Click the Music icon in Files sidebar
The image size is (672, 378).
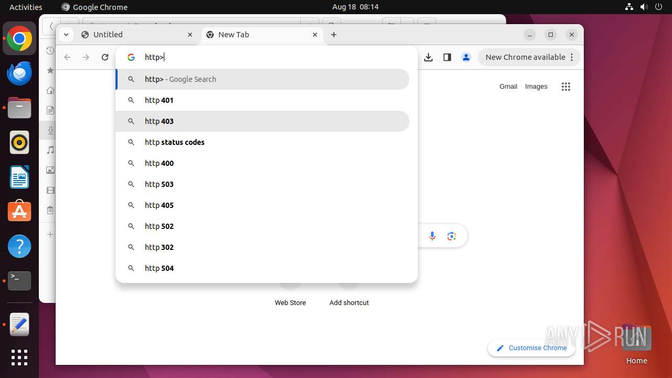coord(50,150)
